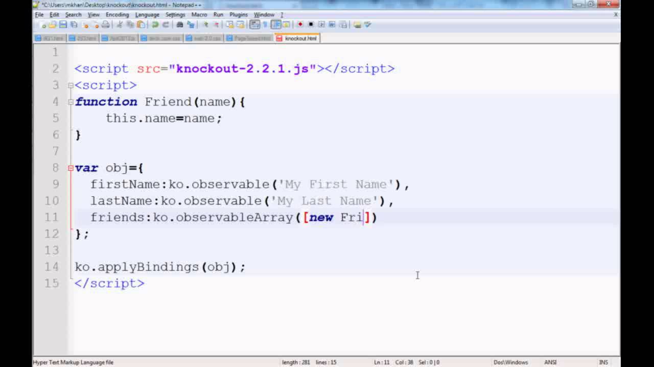654x367 pixels.
Task: Undo the last edit via toolbar
Action: tap(155, 24)
